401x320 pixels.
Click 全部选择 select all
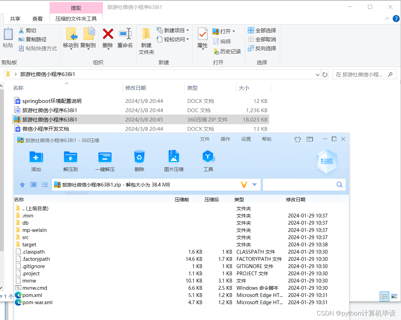click(x=262, y=30)
